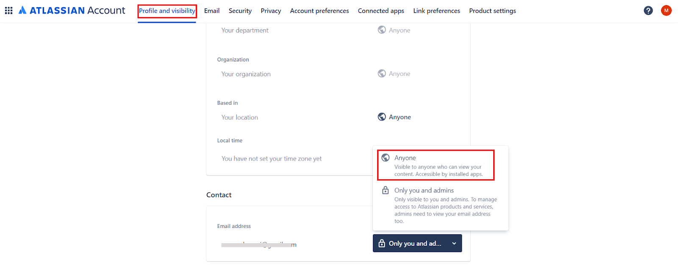Go to Account preferences tab
The image size is (678, 275).
pyautogui.click(x=320, y=11)
